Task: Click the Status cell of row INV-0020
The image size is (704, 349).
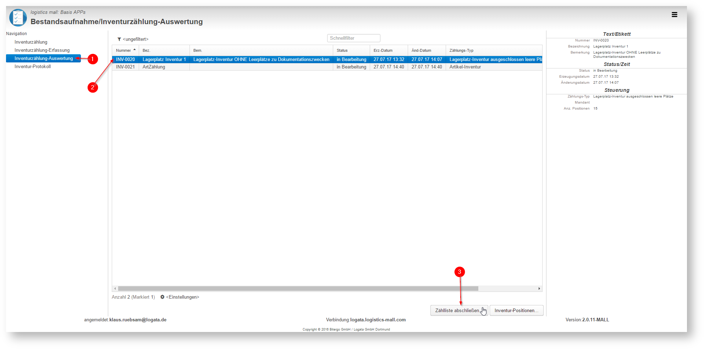Action: point(351,60)
